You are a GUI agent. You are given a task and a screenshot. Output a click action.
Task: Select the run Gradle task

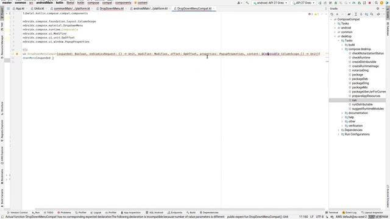(x=354, y=100)
